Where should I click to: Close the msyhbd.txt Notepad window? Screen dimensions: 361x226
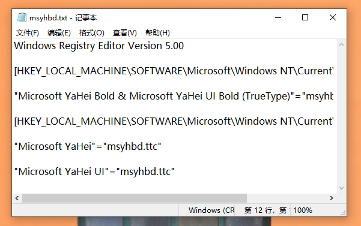click(x=332, y=17)
